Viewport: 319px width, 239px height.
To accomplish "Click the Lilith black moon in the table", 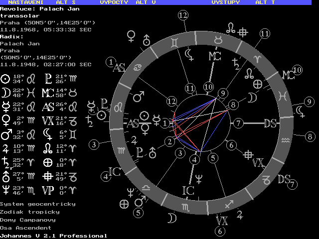I will [48, 134].
